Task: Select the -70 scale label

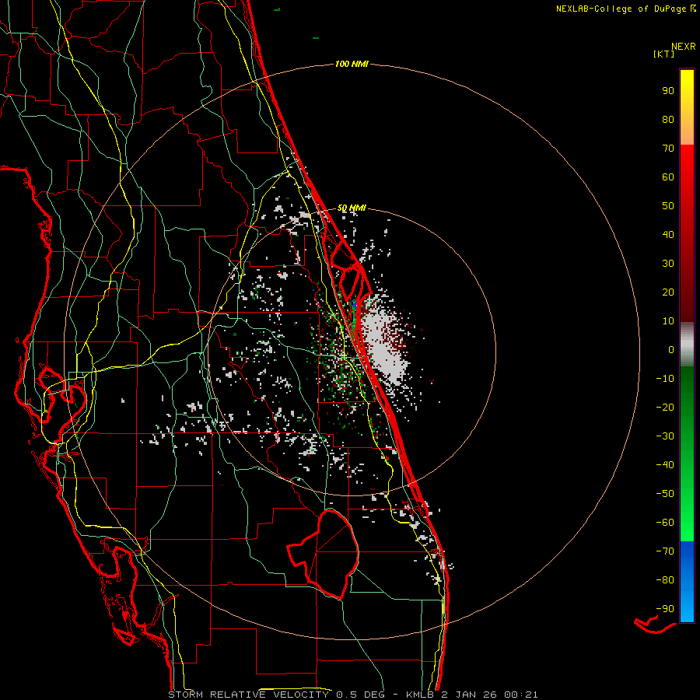Action: [x=665, y=551]
